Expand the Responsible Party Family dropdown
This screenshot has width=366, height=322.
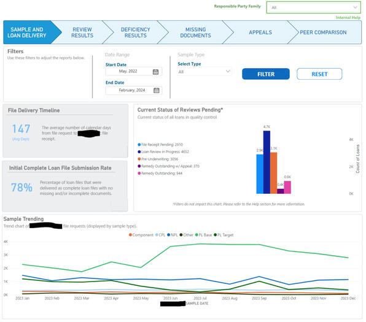(313, 7)
